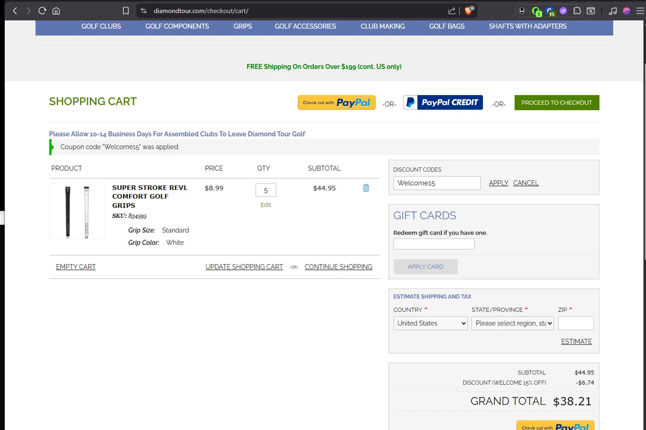Open the Extensions puzzle-piece menu

coord(577,11)
